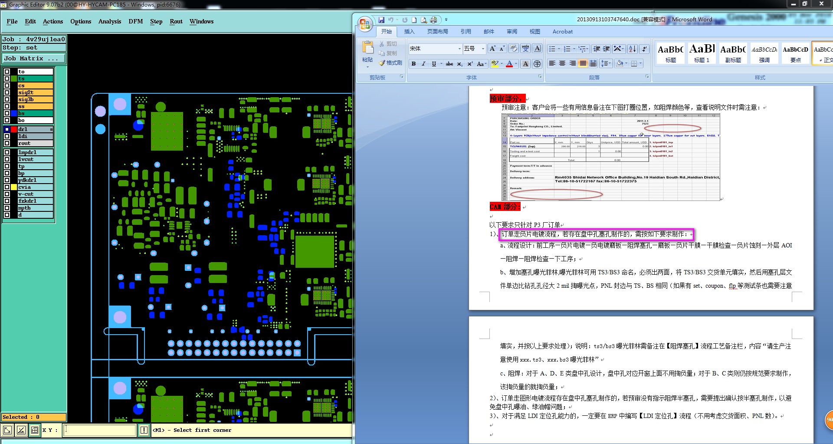
Task: Click the Word Office button orb
Action: (365, 23)
